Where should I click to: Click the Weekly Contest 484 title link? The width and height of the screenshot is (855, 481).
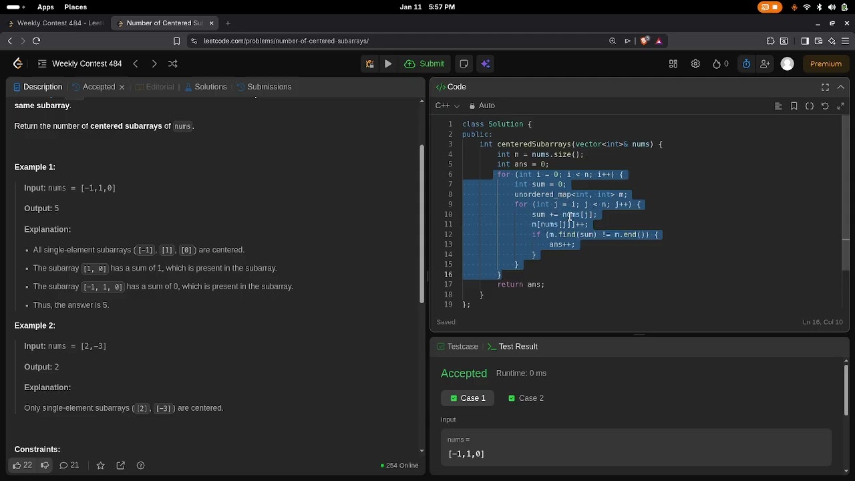tap(87, 64)
